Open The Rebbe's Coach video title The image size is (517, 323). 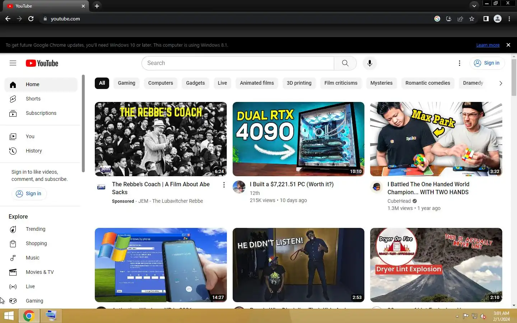161,188
